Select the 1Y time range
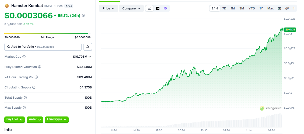This screenshot has height=134, width=304. (261, 8)
